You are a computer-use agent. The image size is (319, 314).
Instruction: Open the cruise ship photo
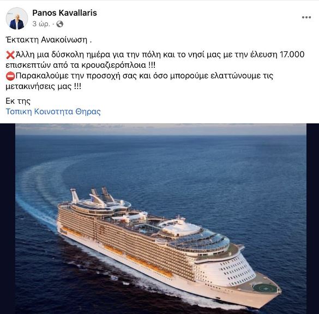pyautogui.click(x=161, y=218)
